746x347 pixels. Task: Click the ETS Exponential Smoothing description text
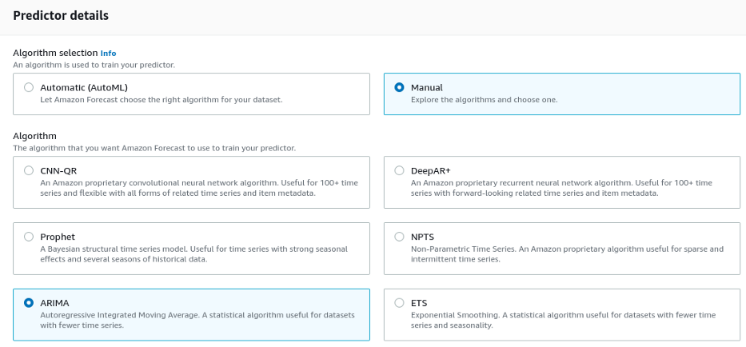click(x=562, y=321)
